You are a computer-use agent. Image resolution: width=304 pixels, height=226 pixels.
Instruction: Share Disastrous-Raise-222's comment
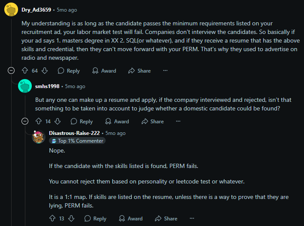[166, 219]
